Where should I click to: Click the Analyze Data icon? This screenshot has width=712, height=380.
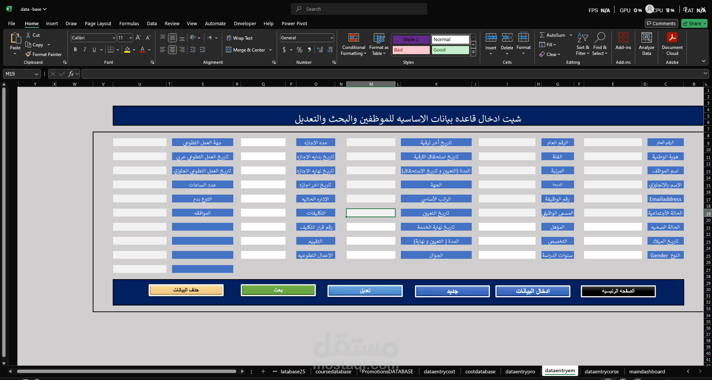[x=646, y=38]
